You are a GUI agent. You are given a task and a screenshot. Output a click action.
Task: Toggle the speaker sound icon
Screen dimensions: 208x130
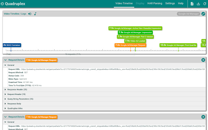(x=30, y=14)
